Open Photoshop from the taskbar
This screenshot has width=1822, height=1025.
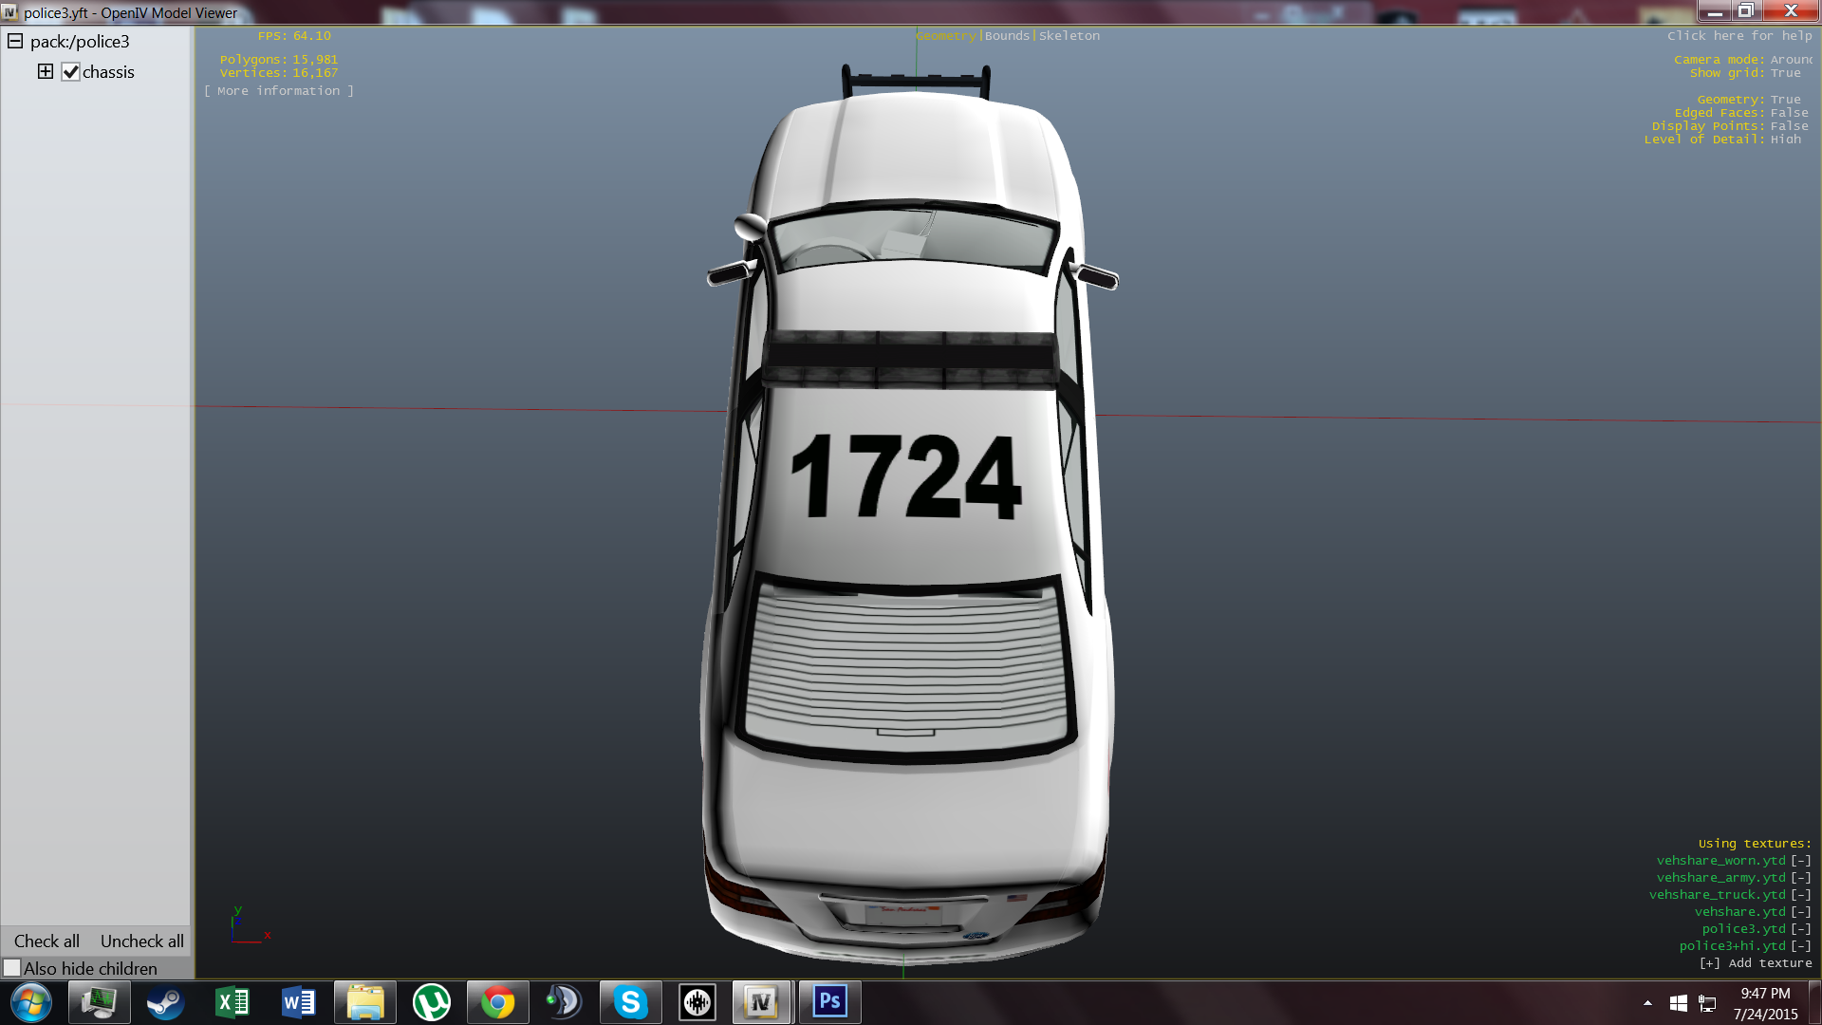(829, 1002)
